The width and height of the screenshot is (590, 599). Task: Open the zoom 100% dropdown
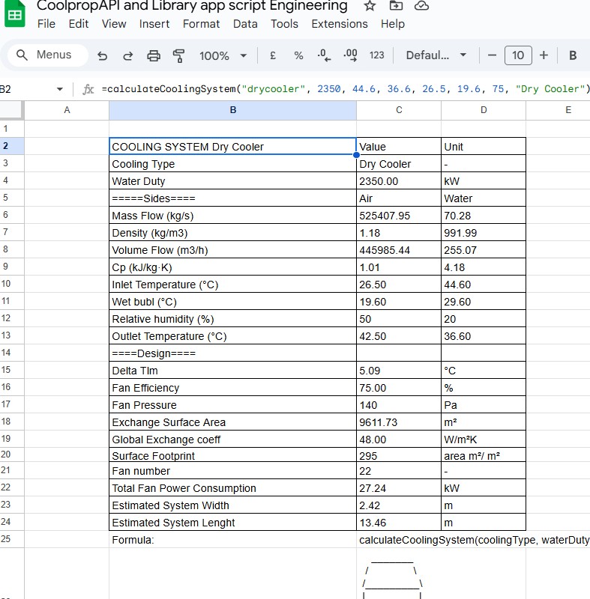(223, 55)
